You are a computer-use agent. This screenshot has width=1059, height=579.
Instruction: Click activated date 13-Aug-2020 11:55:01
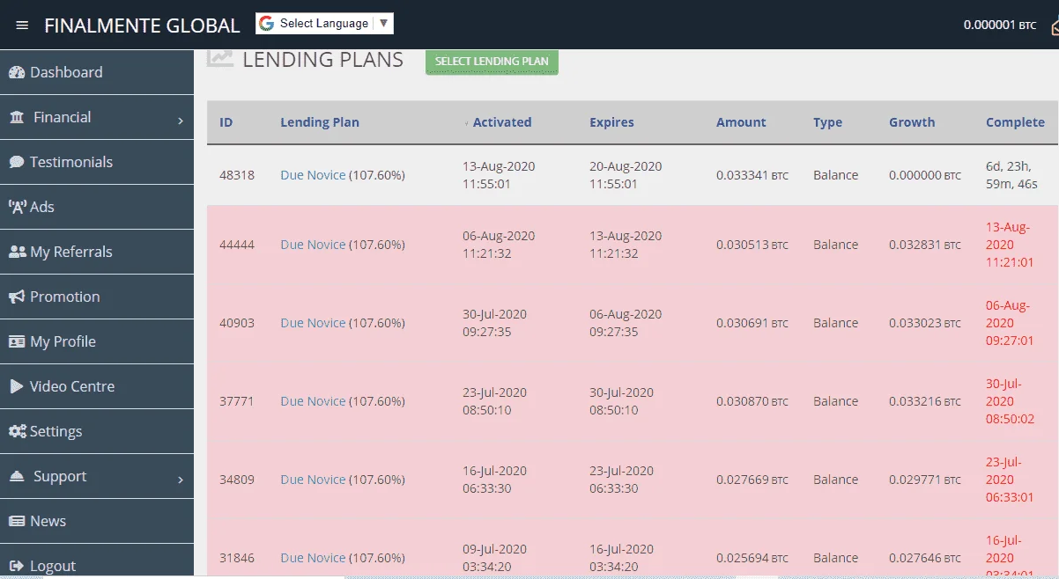tap(499, 175)
